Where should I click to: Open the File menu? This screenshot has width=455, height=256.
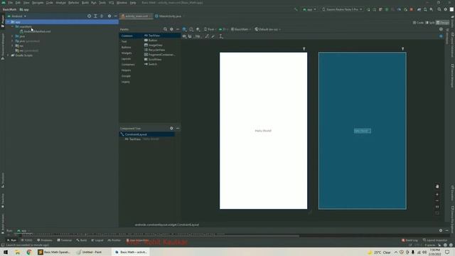pos(10,3)
